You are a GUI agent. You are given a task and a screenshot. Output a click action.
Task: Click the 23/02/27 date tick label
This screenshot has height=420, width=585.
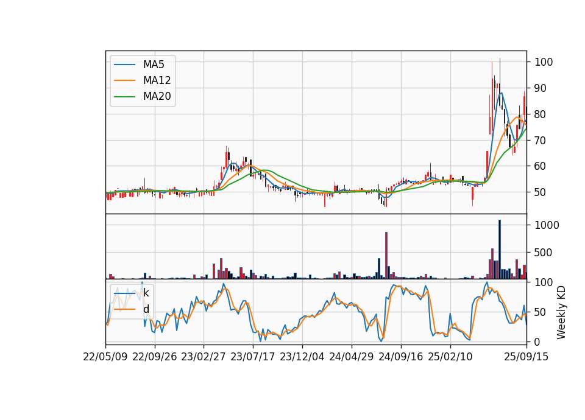point(204,357)
